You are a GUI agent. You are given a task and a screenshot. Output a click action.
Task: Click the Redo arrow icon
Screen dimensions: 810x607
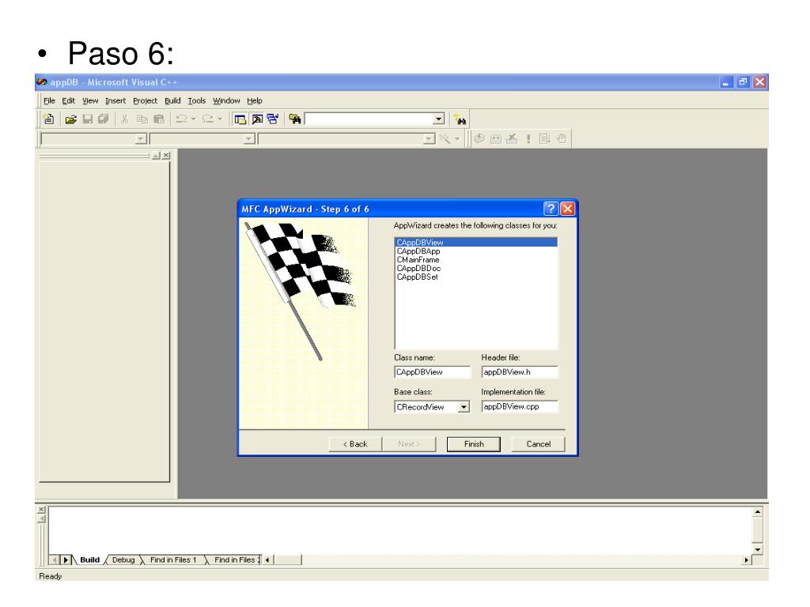pyautogui.click(x=208, y=119)
